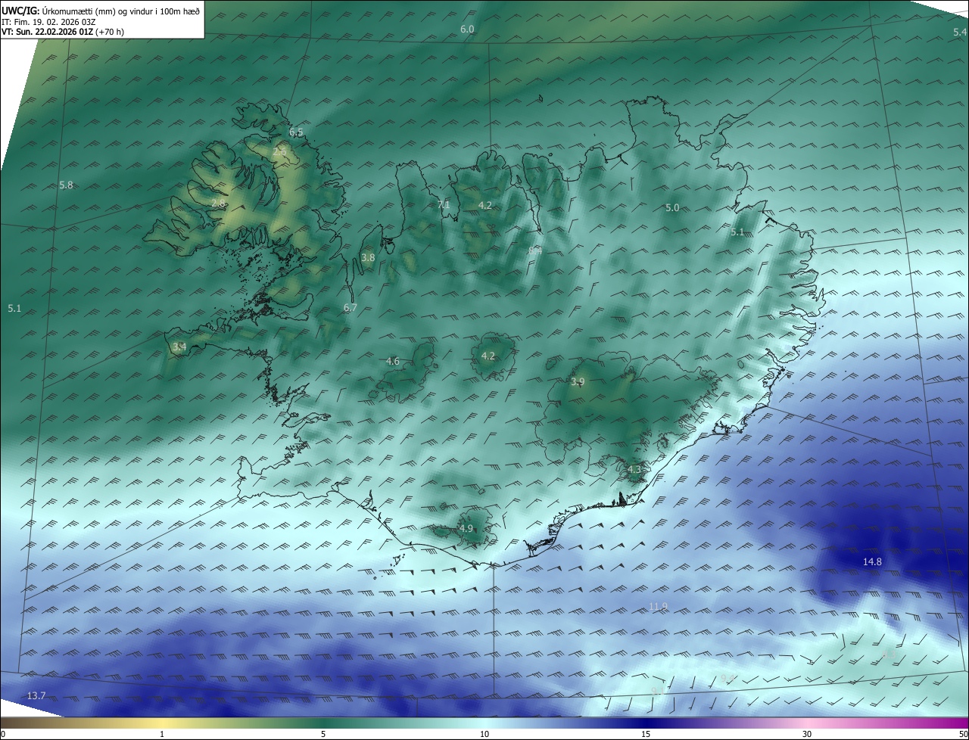The height and width of the screenshot is (740, 969).
Task: Click the colour scale tick label 15
Action: [x=646, y=734]
